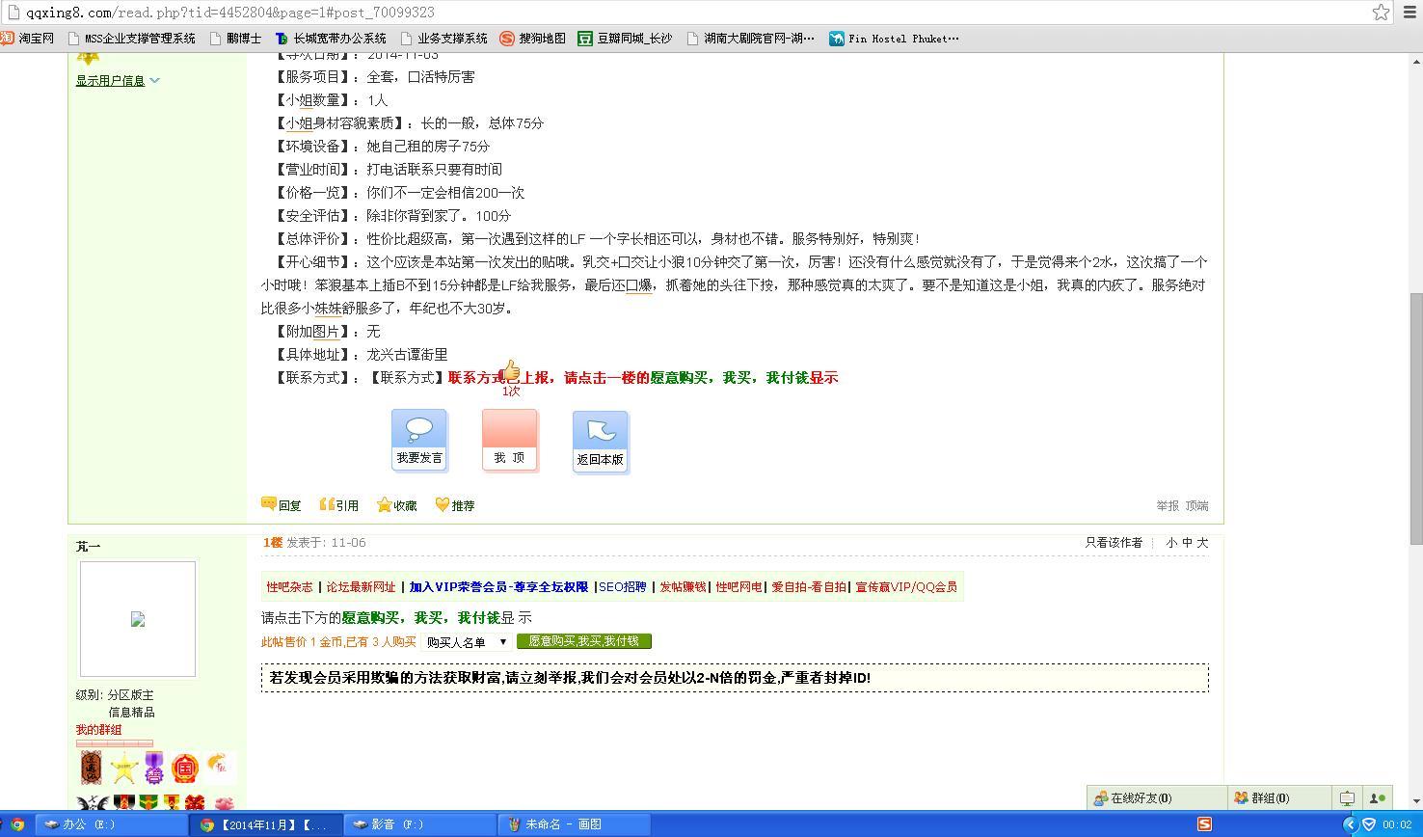
Task: Switch to 影音 (F:) taskbar window
Action: [x=421, y=824]
